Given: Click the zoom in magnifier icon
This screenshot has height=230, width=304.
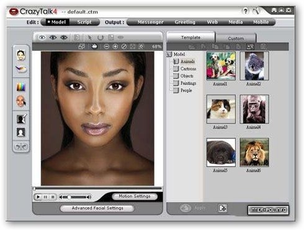Looking at the screenshot, I should point(115,46).
